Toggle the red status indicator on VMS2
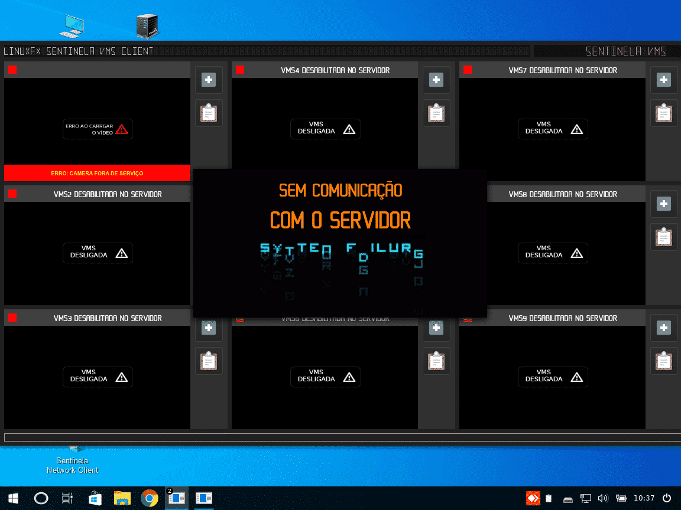This screenshot has width=681, height=510. [x=12, y=194]
